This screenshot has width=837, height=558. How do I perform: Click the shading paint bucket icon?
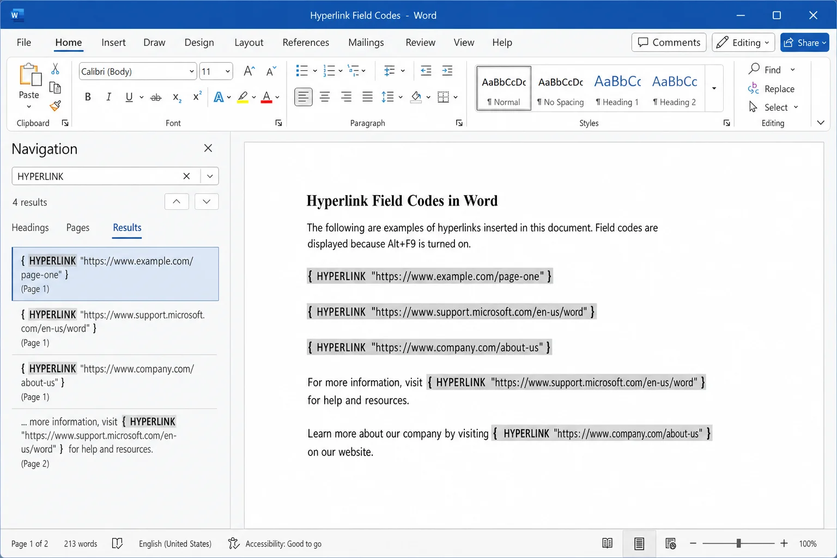pyautogui.click(x=416, y=97)
